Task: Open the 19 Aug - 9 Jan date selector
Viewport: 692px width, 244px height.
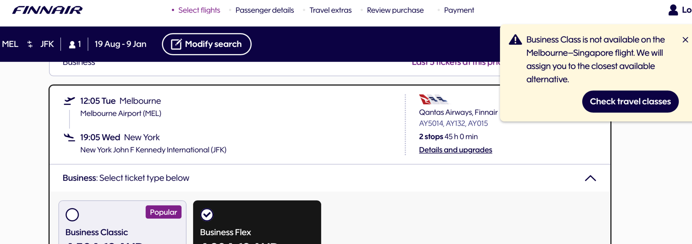Action: (120, 44)
